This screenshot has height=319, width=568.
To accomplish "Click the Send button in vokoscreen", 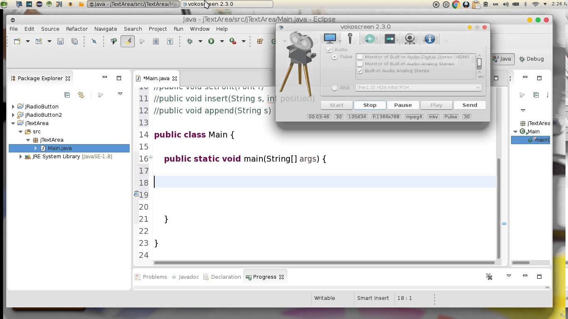I will coord(469,105).
